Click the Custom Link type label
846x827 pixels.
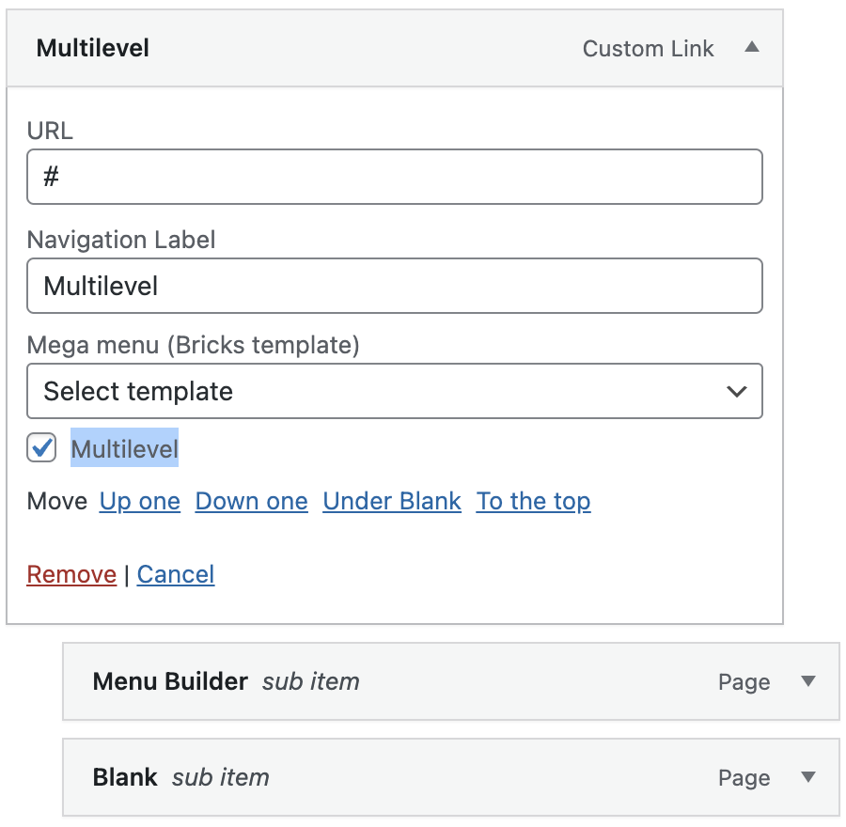(648, 49)
